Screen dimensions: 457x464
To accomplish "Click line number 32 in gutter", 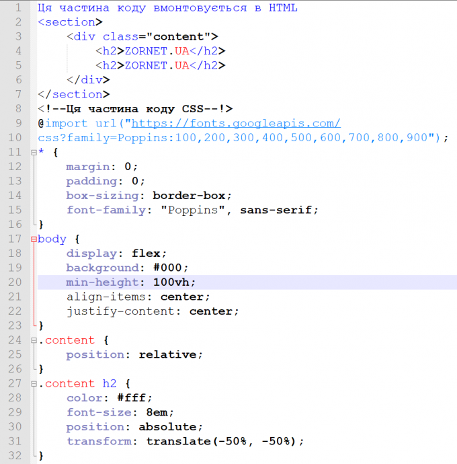I will coord(15,456).
